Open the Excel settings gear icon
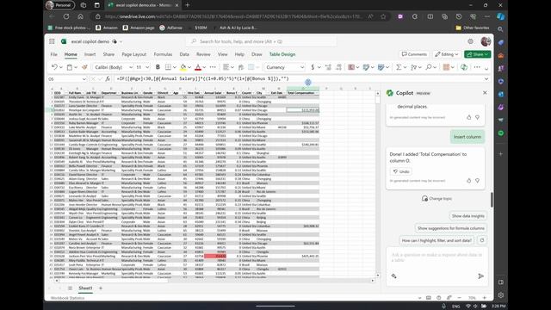The image size is (551, 310). pyautogui.click(x=471, y=41)
